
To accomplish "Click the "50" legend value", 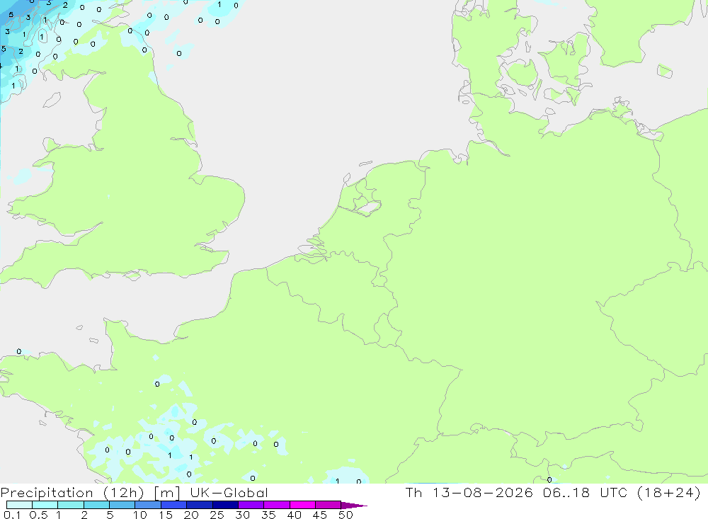I will [x=346, y=515].
